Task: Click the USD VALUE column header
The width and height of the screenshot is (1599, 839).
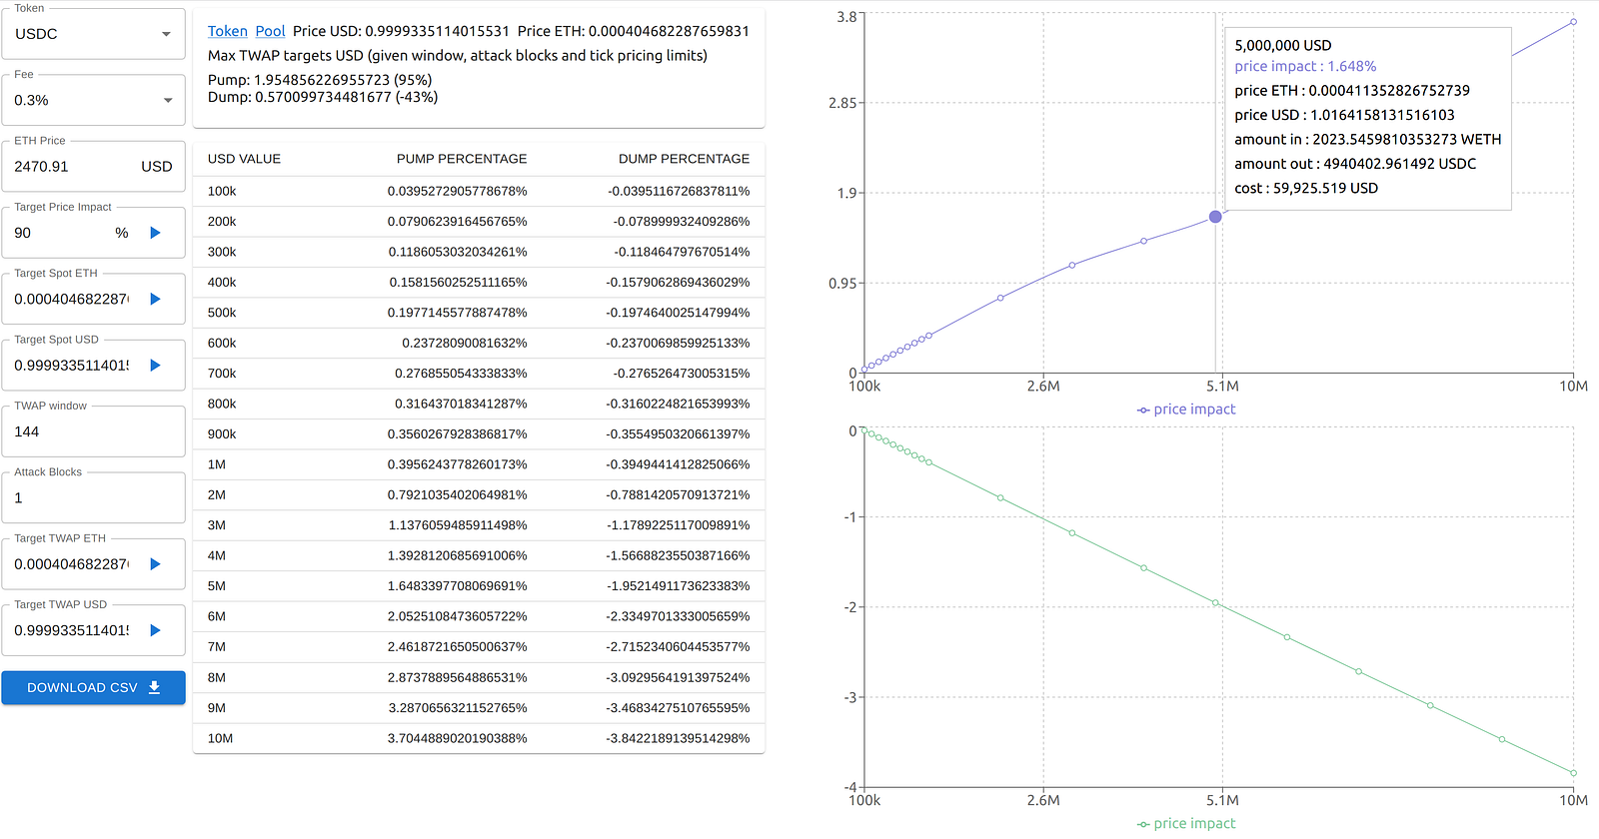Action: point(244,159)
